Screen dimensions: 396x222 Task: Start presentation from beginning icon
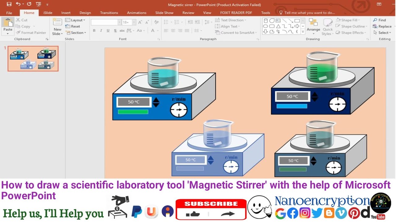pos(38,4)
